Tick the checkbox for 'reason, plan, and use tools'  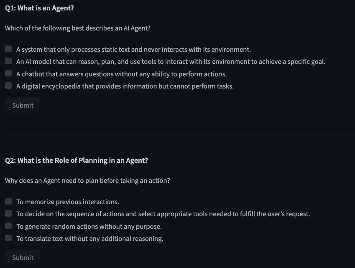click(8, 61)
